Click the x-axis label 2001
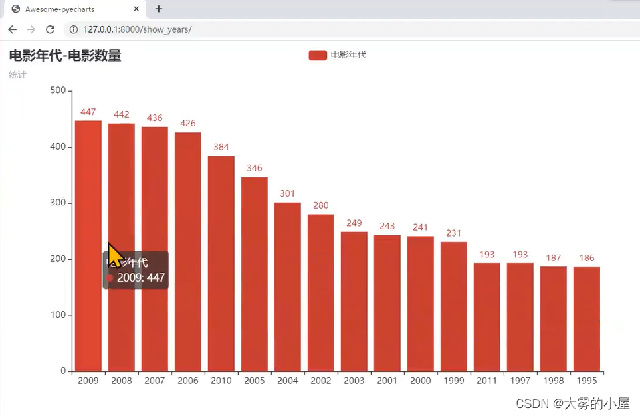Screen dimensions: 640x416 (x=387, y=381)
